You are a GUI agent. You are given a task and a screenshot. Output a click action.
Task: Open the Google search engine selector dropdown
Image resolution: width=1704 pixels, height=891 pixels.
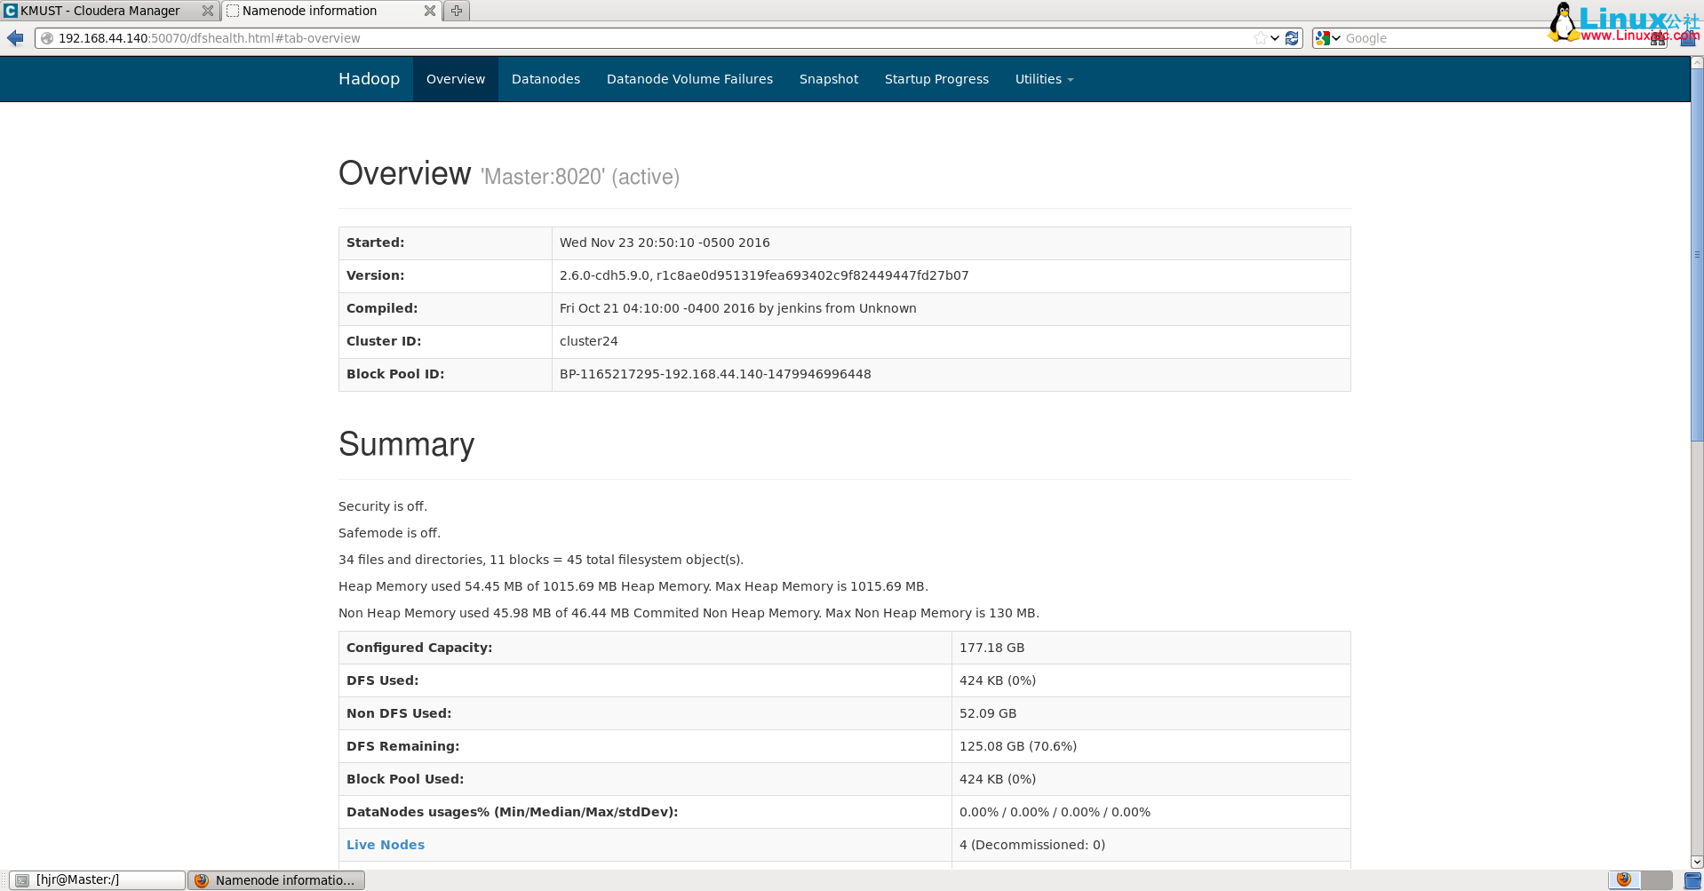[1328, 38]
